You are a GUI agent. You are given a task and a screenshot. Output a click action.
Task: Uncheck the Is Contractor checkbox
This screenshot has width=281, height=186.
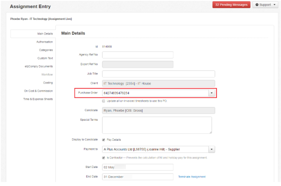click(x=104, y=158)
